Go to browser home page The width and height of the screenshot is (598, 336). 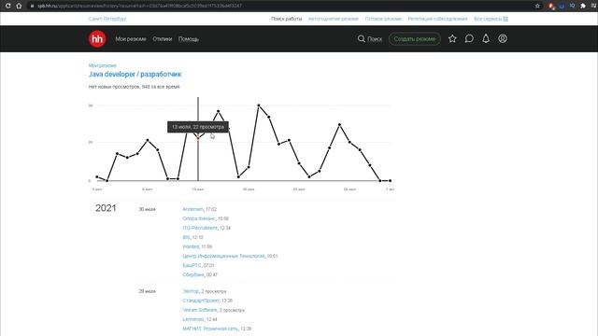19,6
